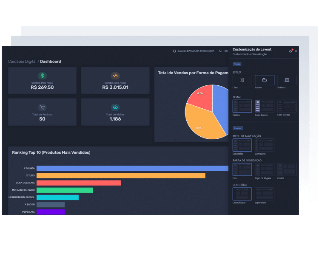Viewport: 319px width, 276px height.
Task: Click the X TUDO orange bar in ranking
Action: pos(121,175)
